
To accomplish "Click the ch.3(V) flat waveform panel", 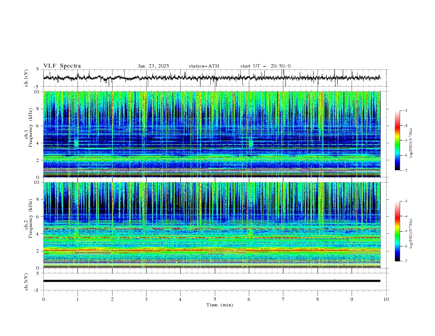I will point(216,282).
